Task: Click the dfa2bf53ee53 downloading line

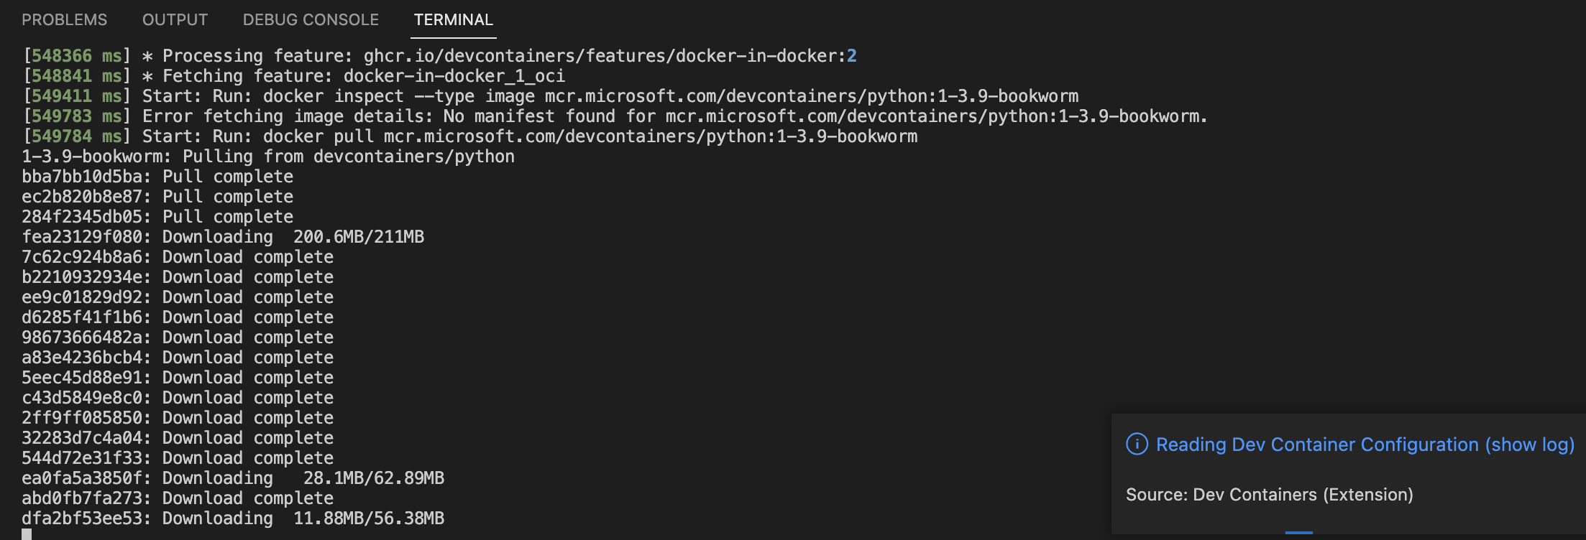Action: point(233,518)
